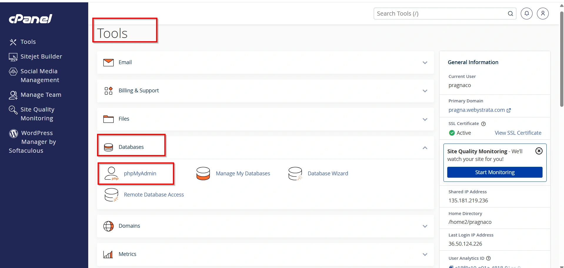Click View SSL Certificate link
The height and width of the screenshot is (268, 564).
click(518, 133)
